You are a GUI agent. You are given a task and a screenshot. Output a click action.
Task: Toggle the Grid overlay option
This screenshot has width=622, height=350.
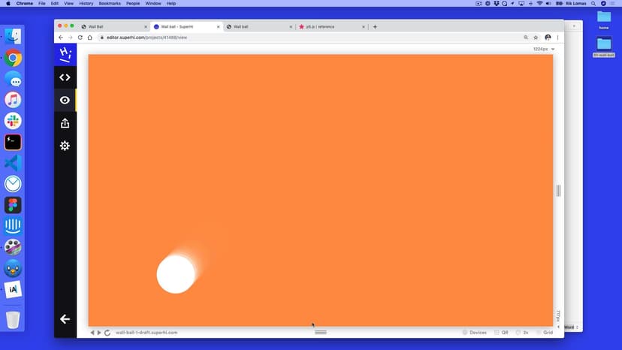click(x=544, y=332)
